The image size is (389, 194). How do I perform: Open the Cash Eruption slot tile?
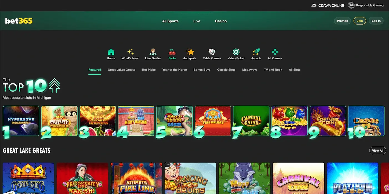(x=98, y=121)
